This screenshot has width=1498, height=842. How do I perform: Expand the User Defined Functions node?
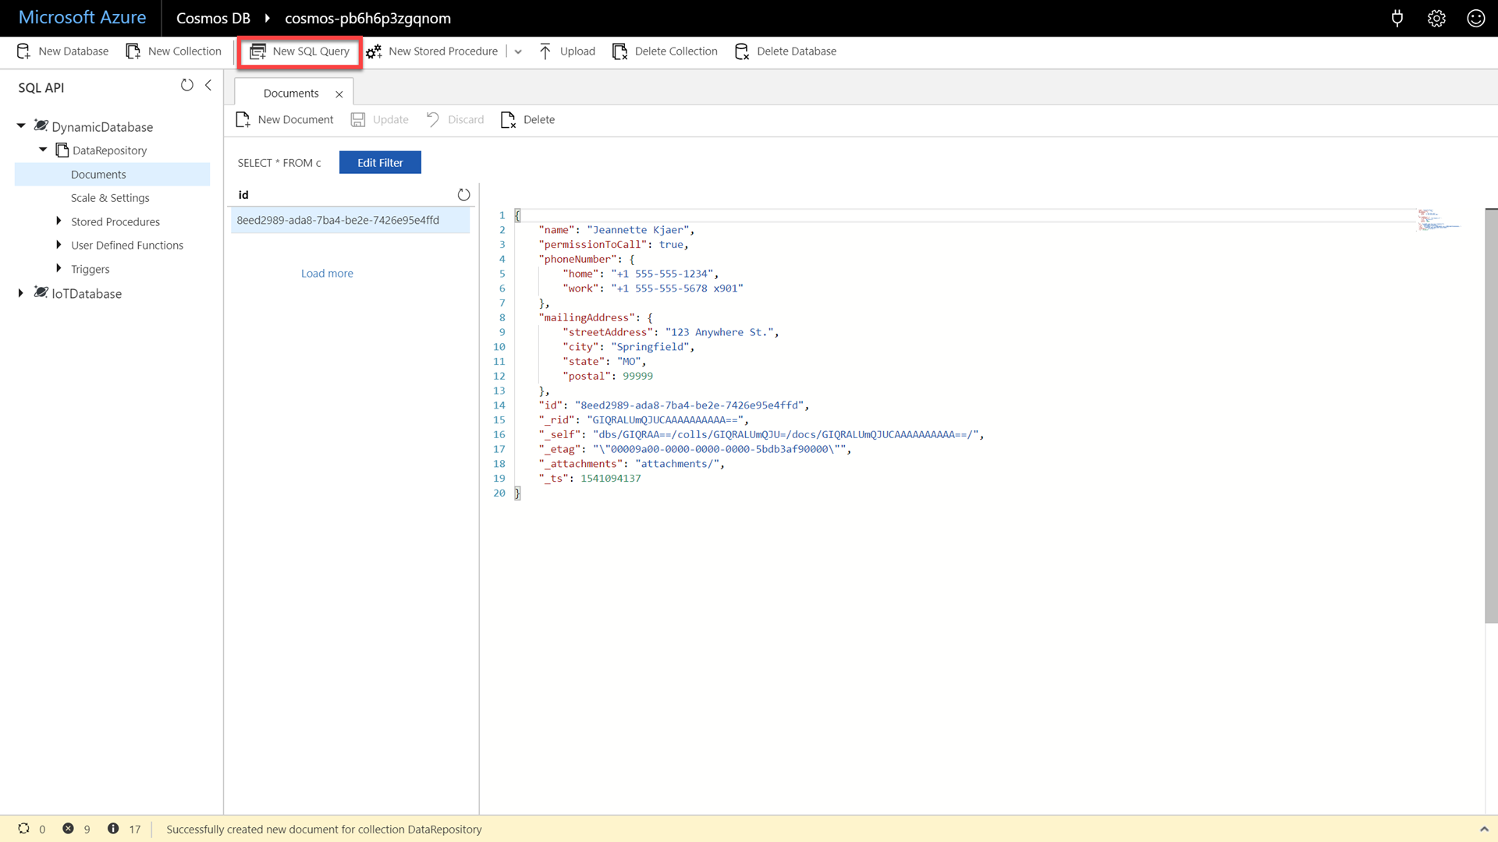click(59, 245)
